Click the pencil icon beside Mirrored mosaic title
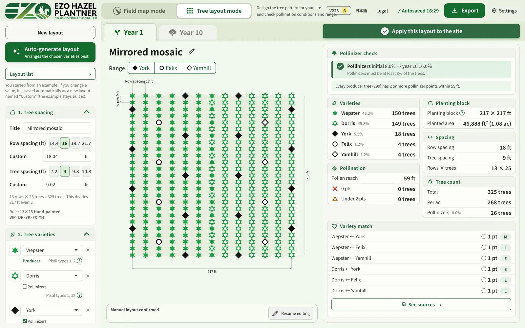The width and height of the screenshot is (525, 328). tap(192, 52)
